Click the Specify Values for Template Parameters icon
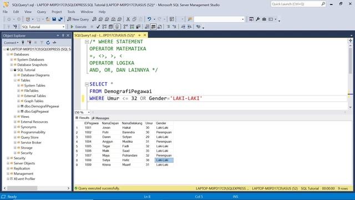The width and height of the screenshot is (355, 200). click(199, 27)
